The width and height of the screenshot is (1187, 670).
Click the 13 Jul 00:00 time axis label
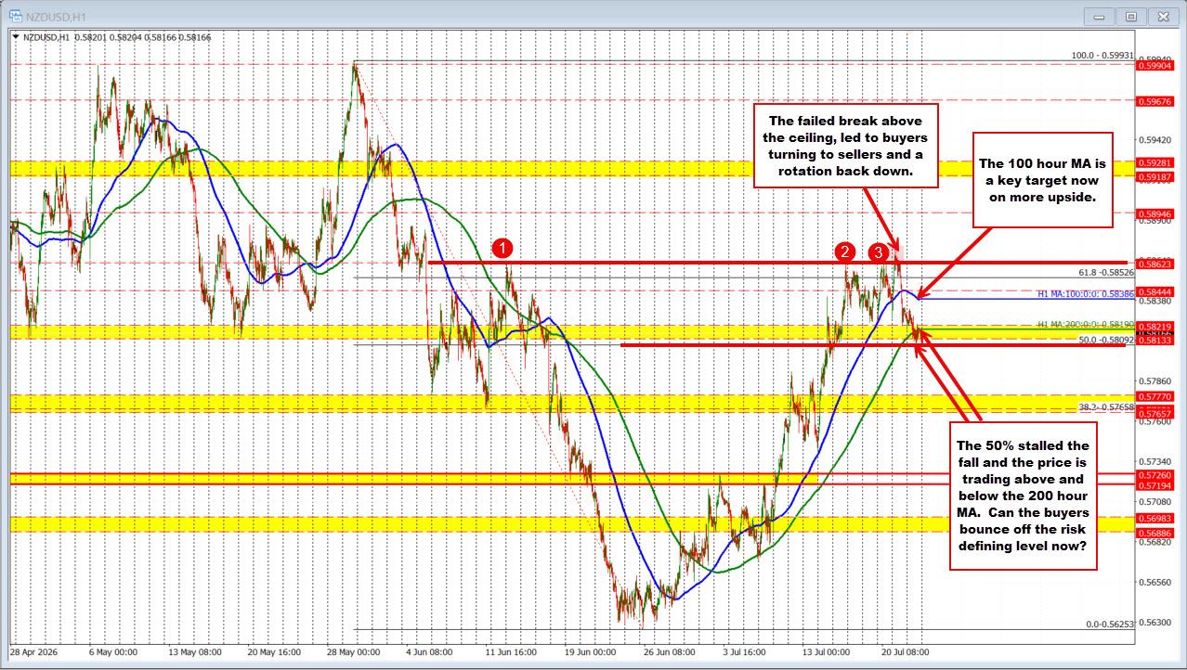[x=826, y=651]
